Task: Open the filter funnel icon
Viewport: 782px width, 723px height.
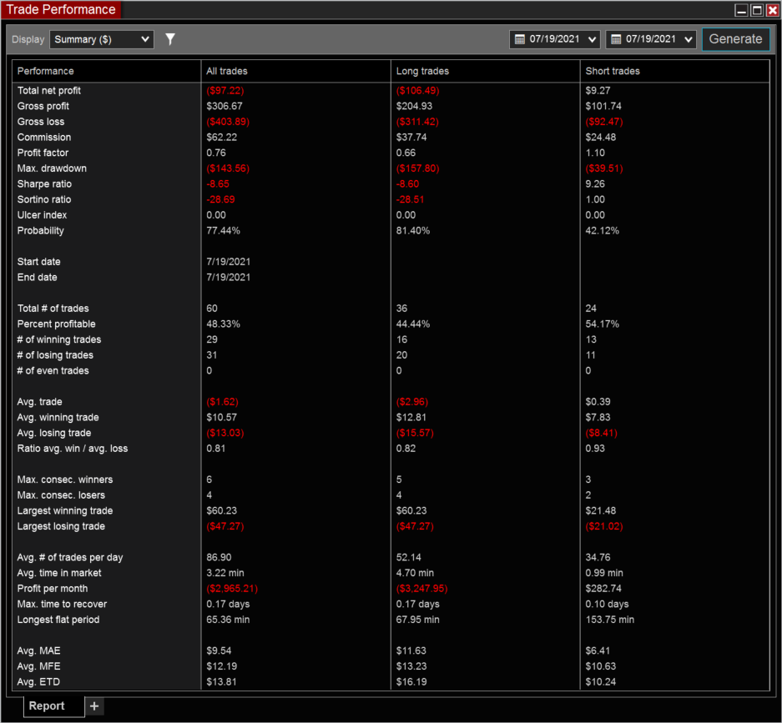Action: tap(170, 39)
